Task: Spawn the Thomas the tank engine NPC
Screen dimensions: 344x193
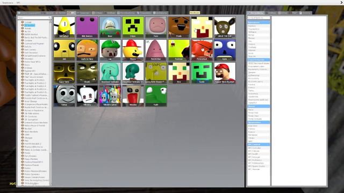Action: click(64, 96)
